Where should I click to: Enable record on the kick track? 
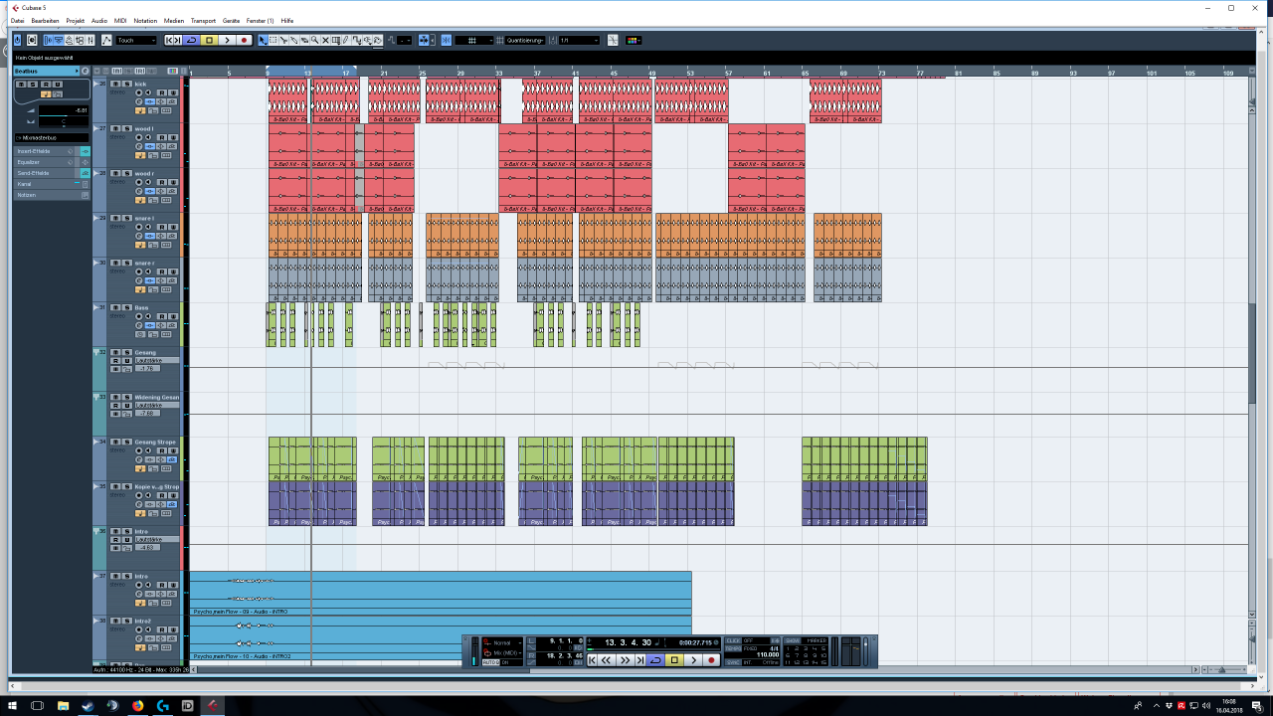(139, 92)
